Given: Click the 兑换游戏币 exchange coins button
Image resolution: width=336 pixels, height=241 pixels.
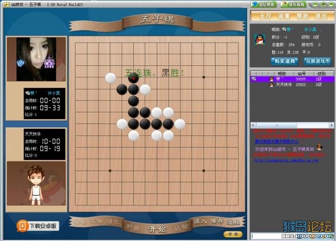Looking at the screenshot, I should 318,62.
